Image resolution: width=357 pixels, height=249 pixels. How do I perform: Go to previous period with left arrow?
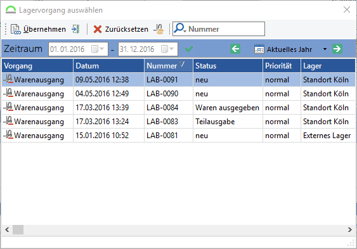pos(235,49)
